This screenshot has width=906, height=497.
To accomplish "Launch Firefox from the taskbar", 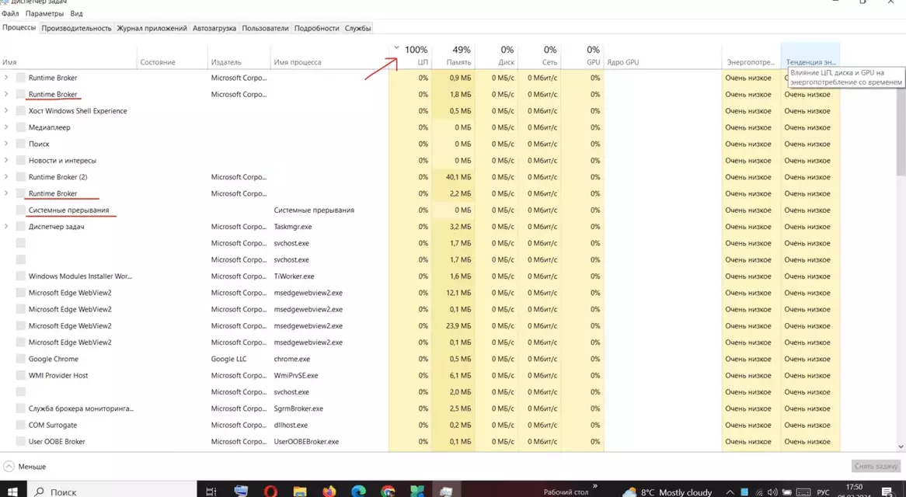I will (329, 492).
